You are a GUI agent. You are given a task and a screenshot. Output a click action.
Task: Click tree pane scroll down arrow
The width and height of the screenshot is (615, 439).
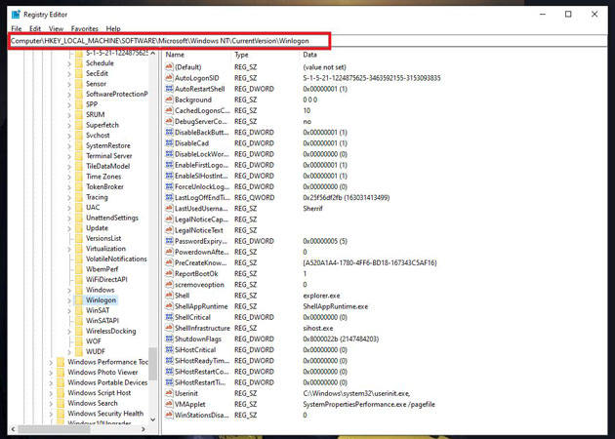[x=153, y=419]
